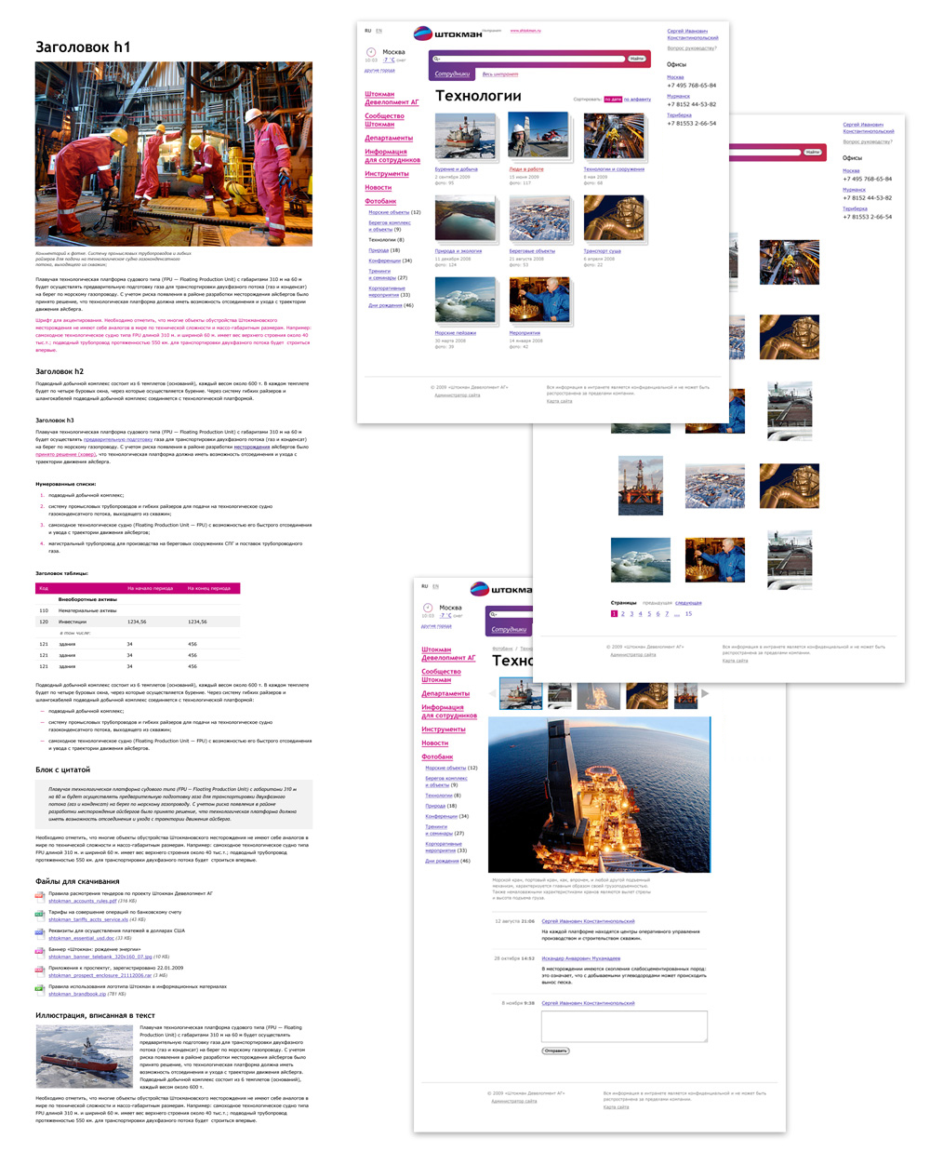Click the DOC icon beside shtokman_essential_usd.doc
The image size is (930, 1151).
coord(39,934)
